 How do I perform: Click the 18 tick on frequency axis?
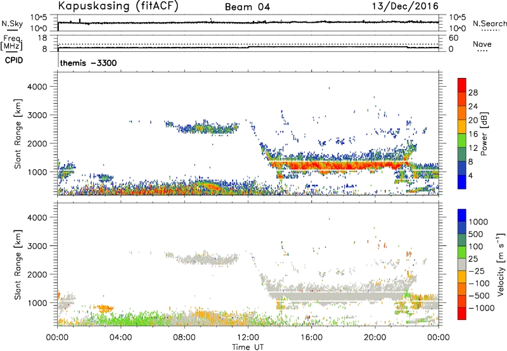(42, 38)
